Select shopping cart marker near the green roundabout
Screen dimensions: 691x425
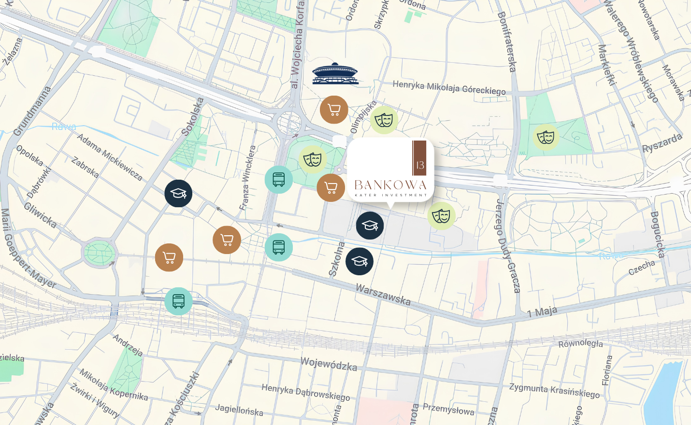pos(169,257)
